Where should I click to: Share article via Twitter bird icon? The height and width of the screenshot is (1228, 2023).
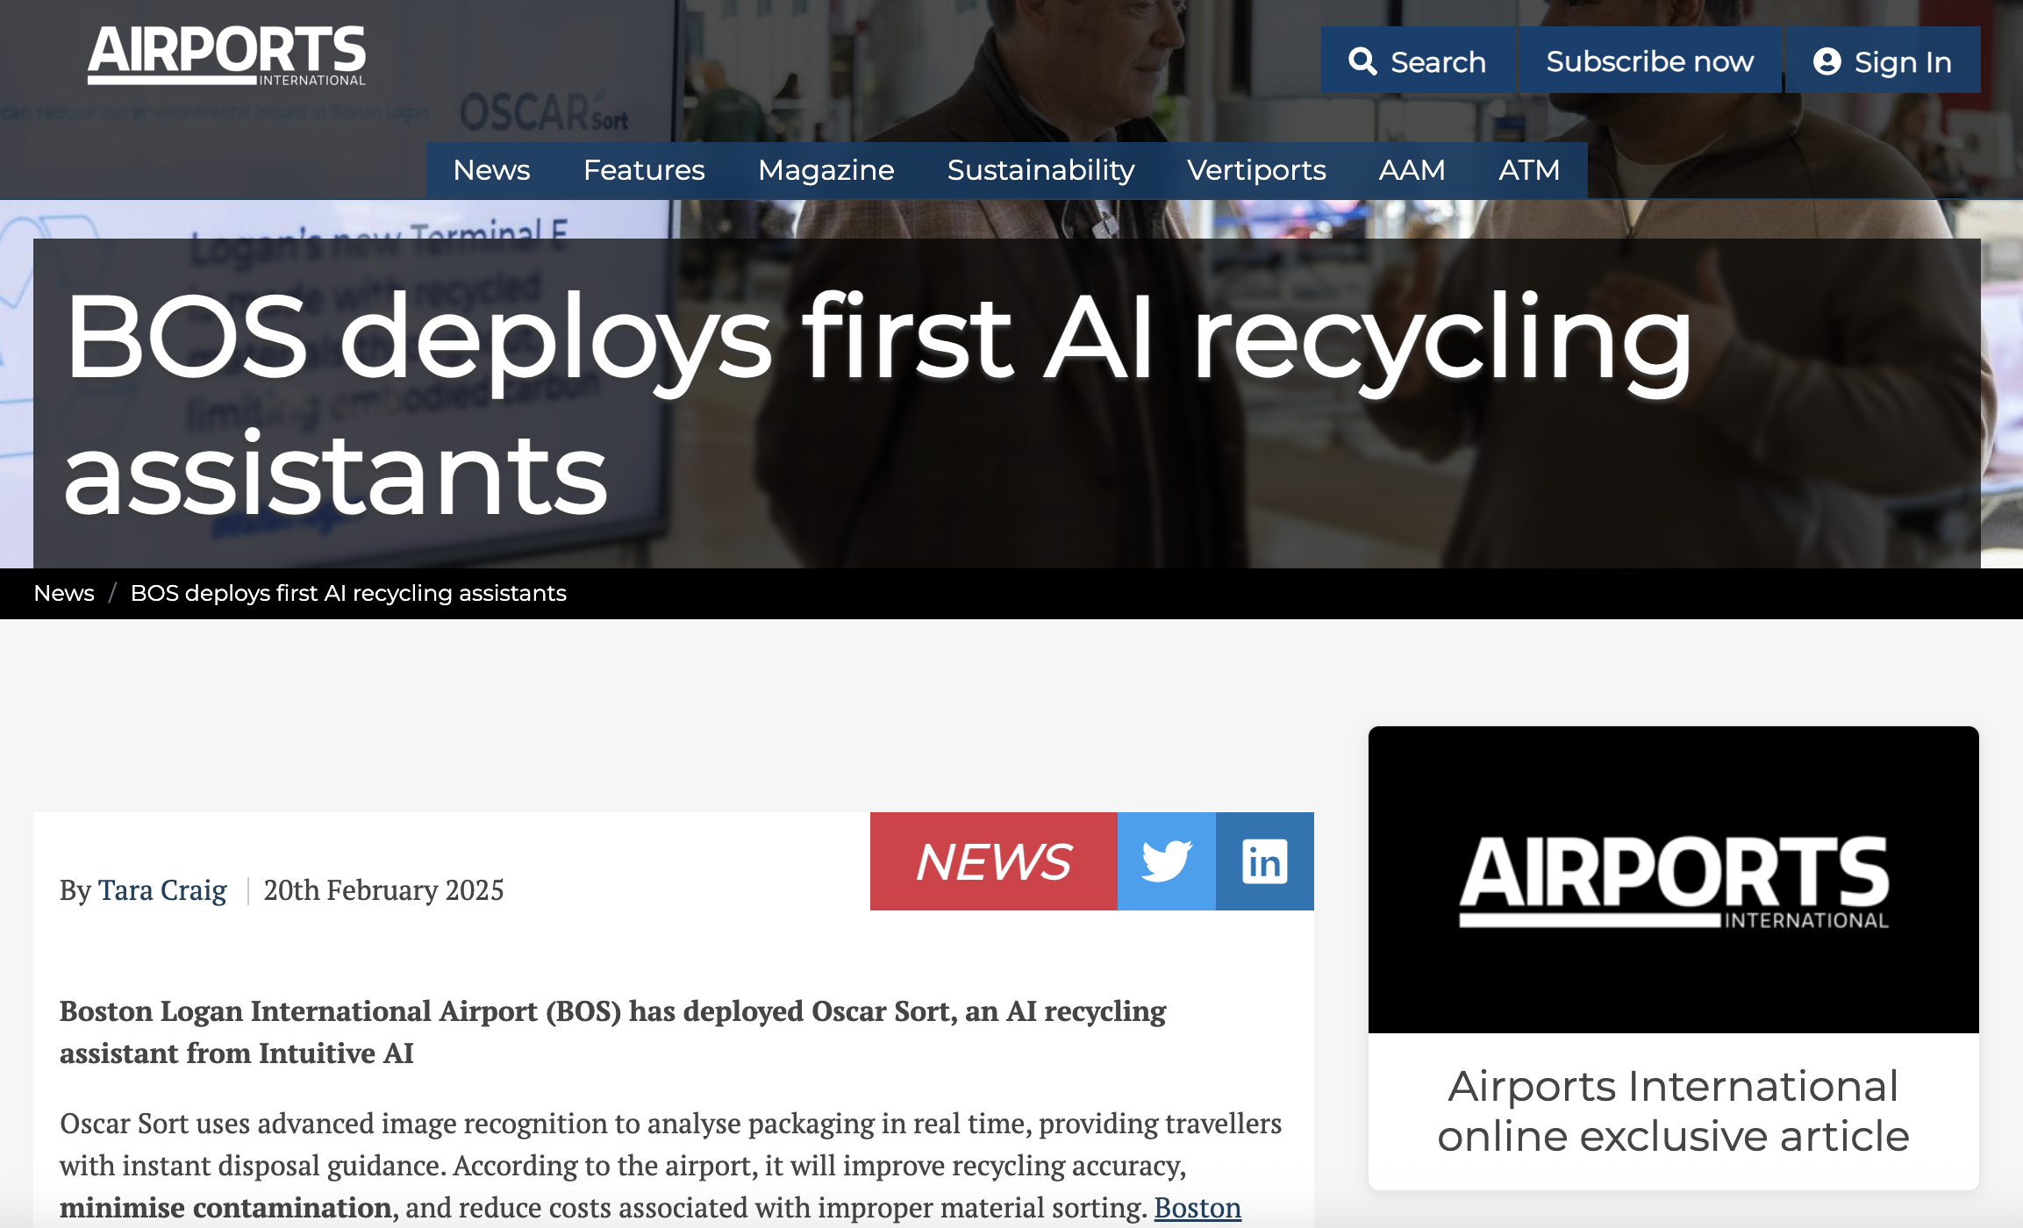(x=1167, y=861)
